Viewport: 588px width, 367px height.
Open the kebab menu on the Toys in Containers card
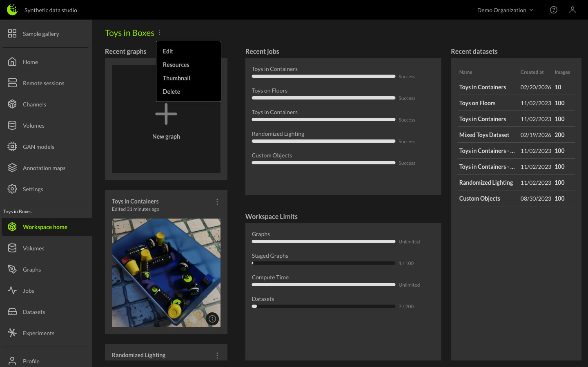pos(217,201)
